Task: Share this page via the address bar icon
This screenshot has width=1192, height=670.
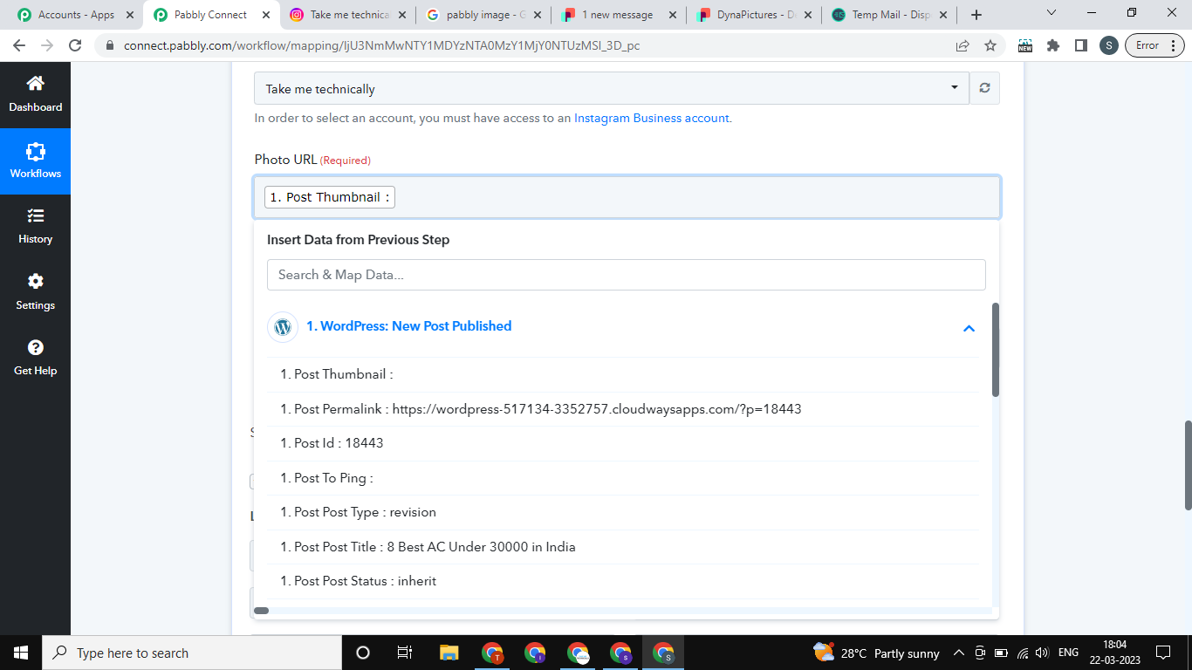Action: click(x=963, y=45)
